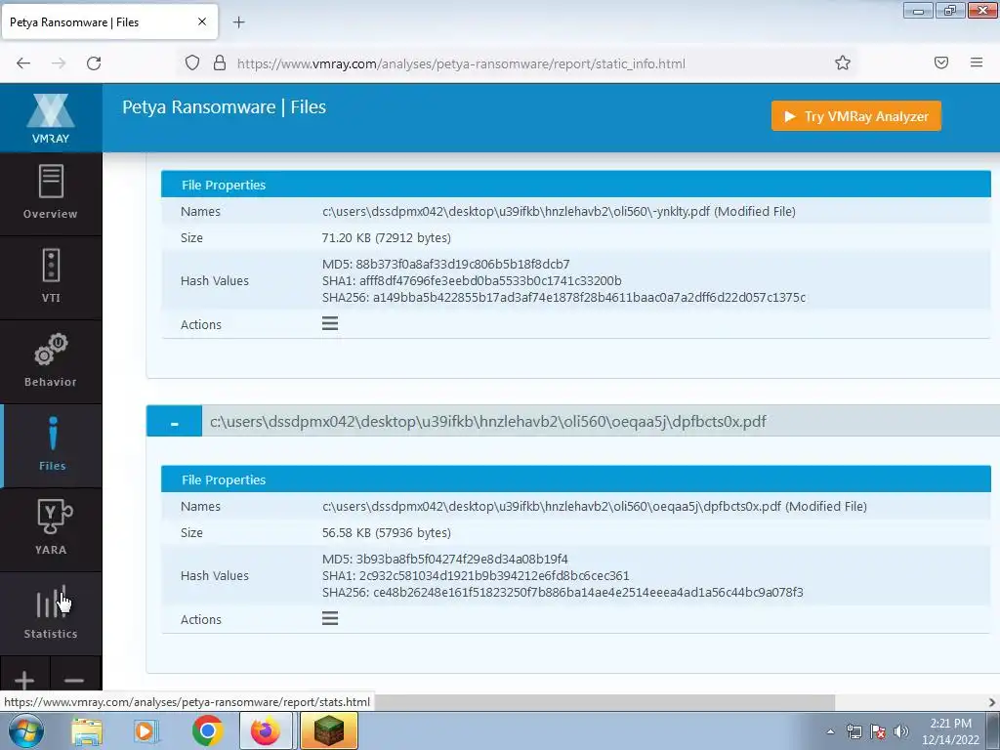
Task: Select the Petya Ransomware | Files tab
Action: click(x=109, y=21)
